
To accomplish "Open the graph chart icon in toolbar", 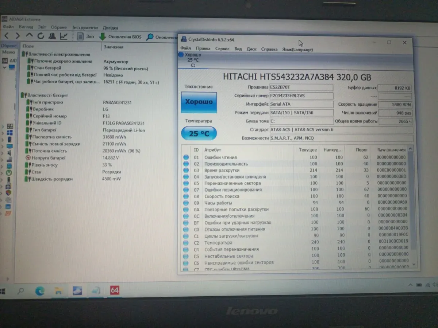I will (x=64, y=36).
